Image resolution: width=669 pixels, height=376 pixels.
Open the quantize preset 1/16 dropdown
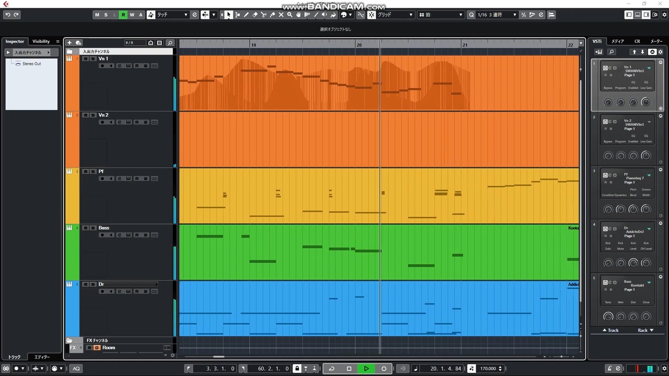(497, 15)
